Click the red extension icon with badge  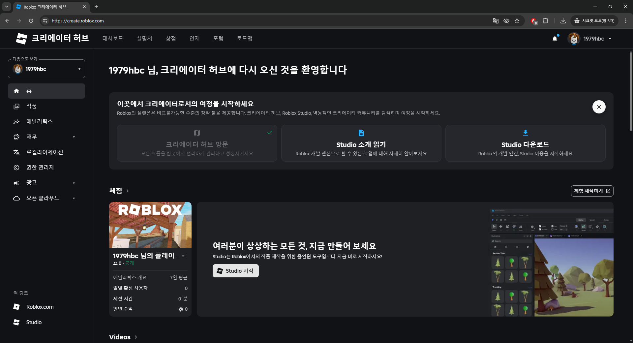click(534, 21)
